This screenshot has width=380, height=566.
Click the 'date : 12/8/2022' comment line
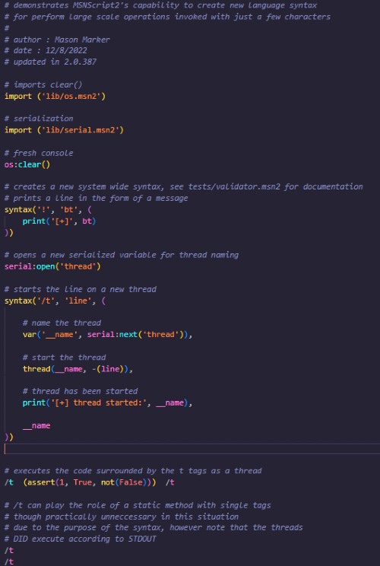[46, 50]
